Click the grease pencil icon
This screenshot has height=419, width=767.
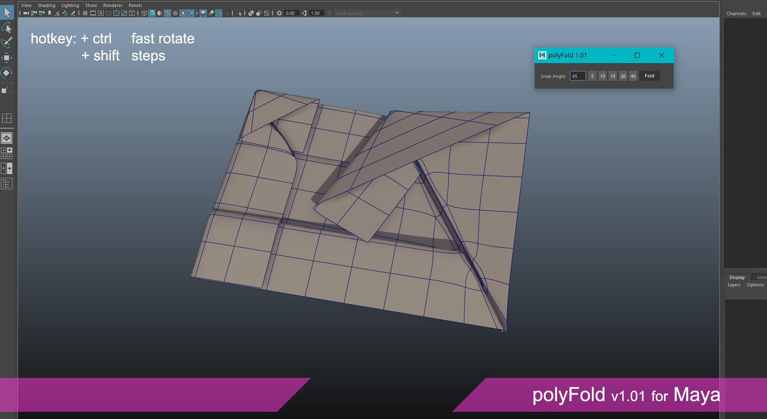coord(73,13)
